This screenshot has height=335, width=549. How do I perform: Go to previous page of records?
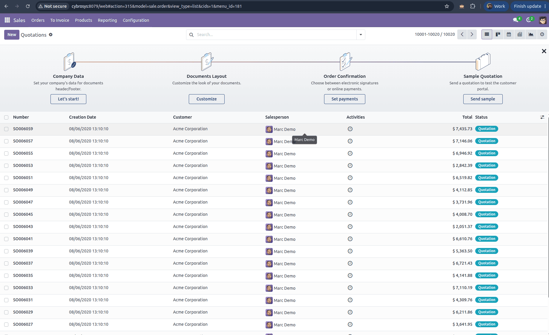[x=462, y=35]
